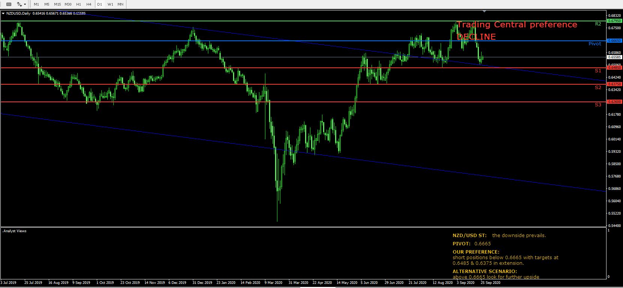This screenshot has height=288, width=623.
Task: Switch to the M5 timeframe
Action: (47, 4)
